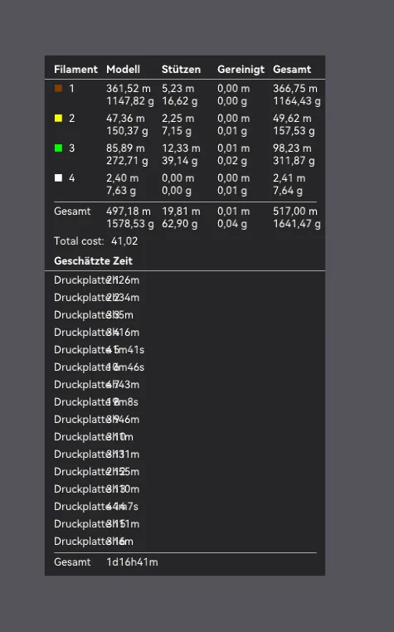Select the Gereinigt column header
394x632 pixels.
pyautogui.click(x=241, y=70)
